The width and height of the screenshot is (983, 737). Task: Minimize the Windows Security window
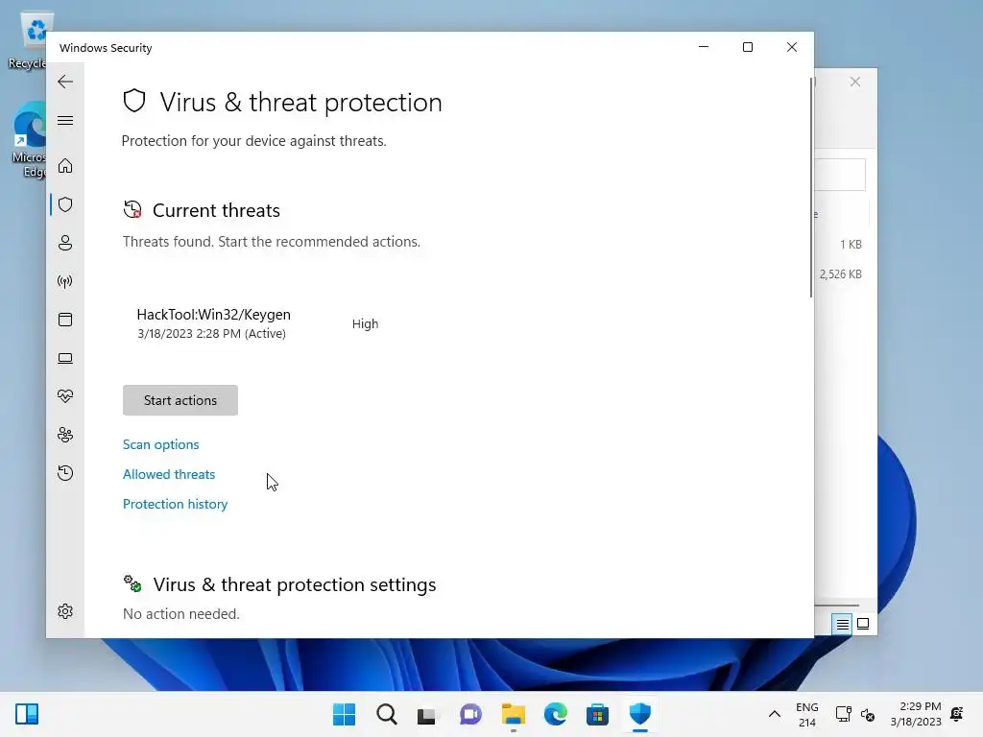704,47
